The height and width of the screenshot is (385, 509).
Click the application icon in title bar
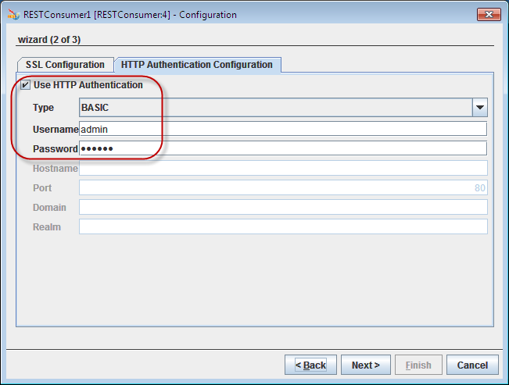pos(13,15)
